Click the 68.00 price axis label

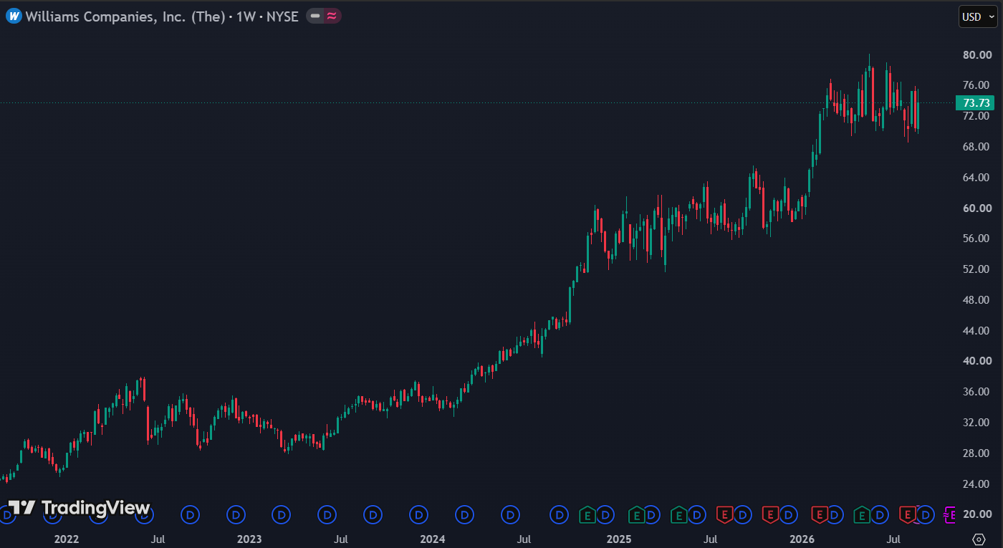977,147
